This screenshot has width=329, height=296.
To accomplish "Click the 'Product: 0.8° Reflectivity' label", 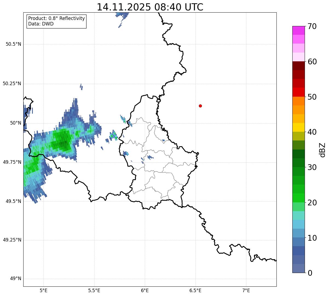I will coord(57,18).
